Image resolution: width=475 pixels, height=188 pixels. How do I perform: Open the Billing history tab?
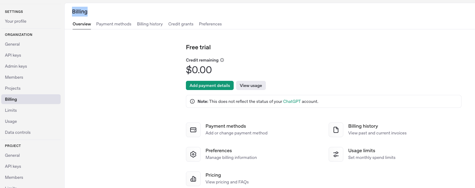[x=150, y=24]
